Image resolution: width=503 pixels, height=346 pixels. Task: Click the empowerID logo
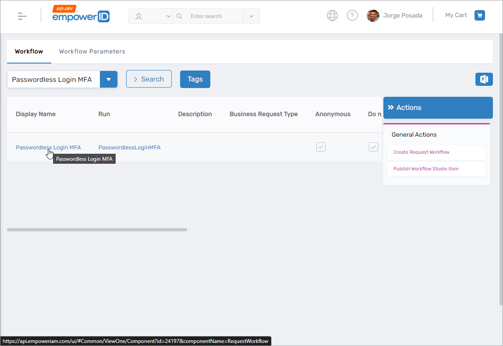click(x=81, y=17)
